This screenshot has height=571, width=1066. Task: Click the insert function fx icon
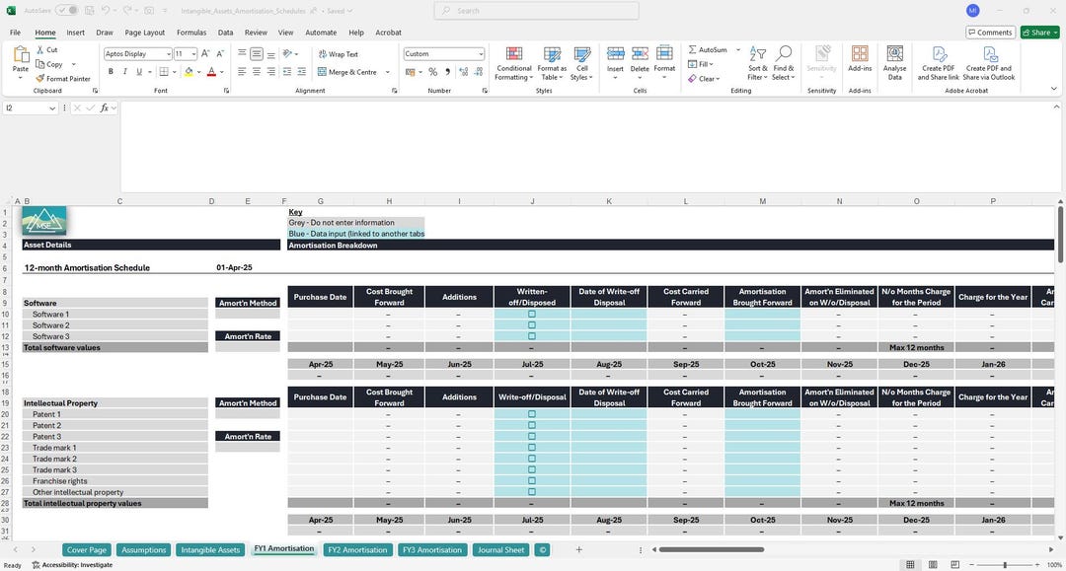105,107
